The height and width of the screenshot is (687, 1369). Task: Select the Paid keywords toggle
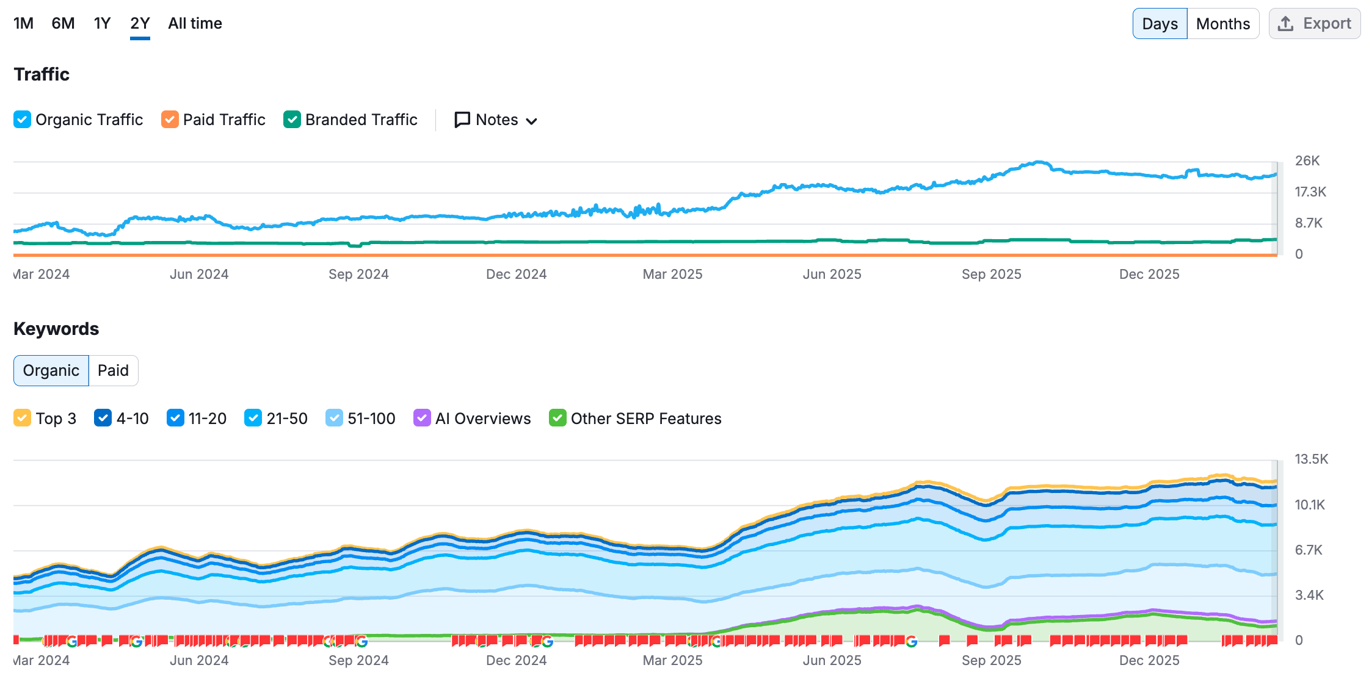click(113, 370)
